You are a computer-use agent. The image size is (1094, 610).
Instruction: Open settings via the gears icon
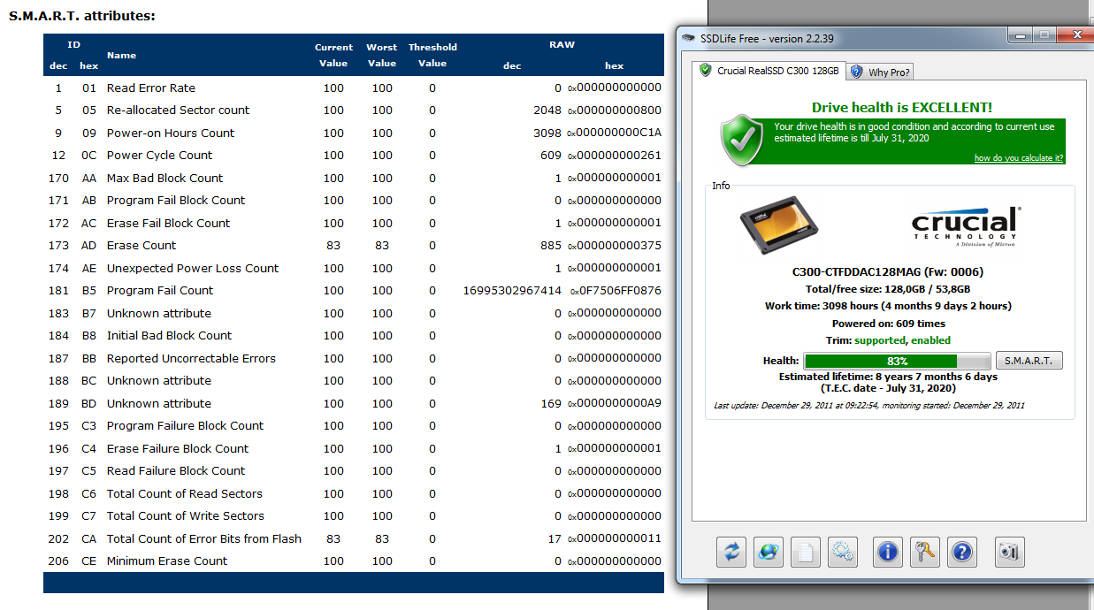[843, 553]
